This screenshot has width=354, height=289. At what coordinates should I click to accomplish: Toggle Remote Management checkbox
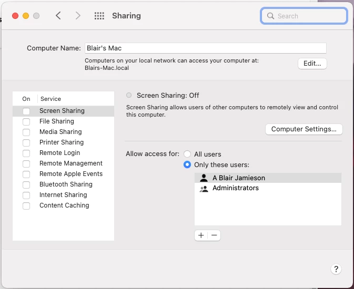pos(26,163)
